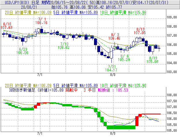Screen dimensions: 180x137
Task: Click the red 3 手目 count text
Action: click(x=89, y=90)
